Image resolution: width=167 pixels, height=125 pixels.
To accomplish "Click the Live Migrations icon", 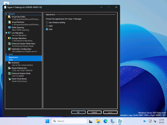I will pos(9,33).
